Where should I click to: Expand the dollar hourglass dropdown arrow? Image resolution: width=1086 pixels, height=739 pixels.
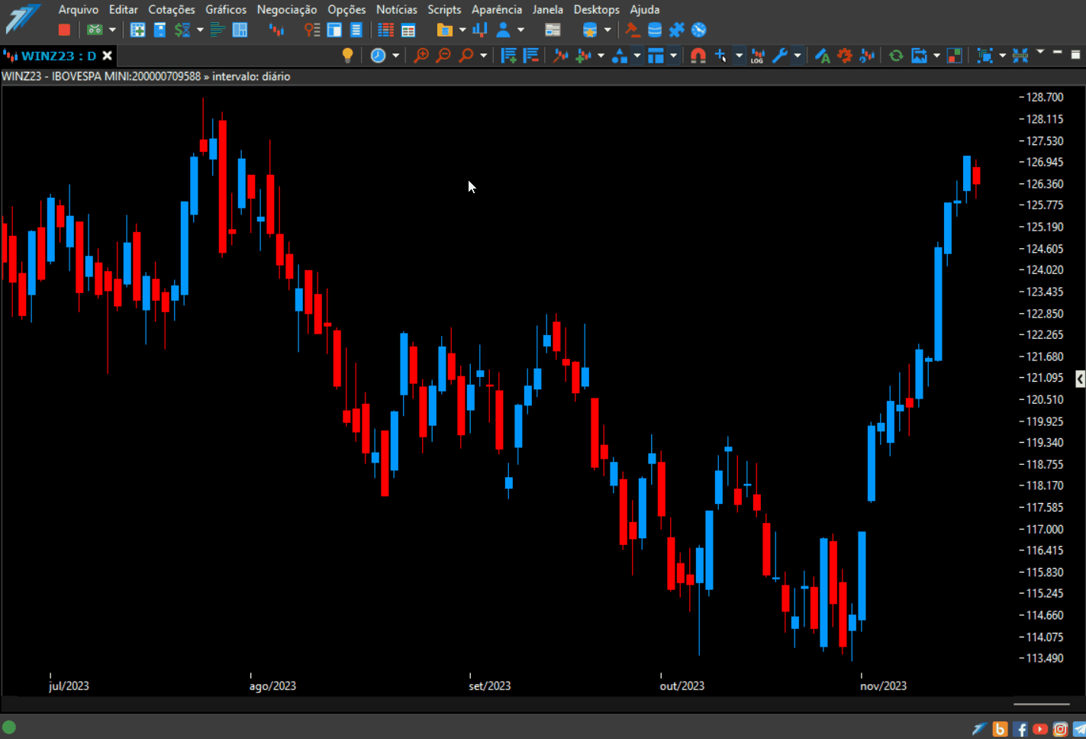pos(200,30)
